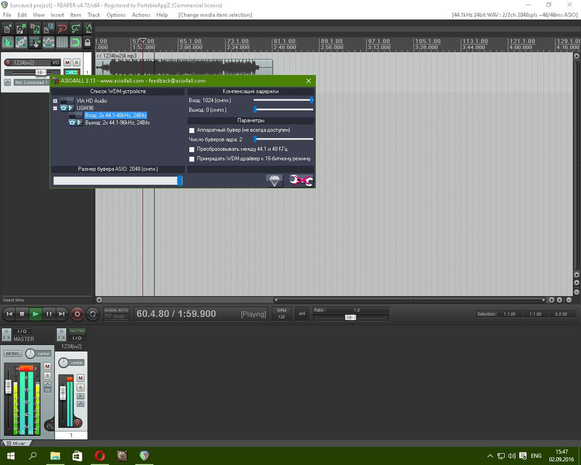The width and height of the screenshot is (581, 465).
Task: Toggle item grouping chain-link icon
Action: click(21, 42)
